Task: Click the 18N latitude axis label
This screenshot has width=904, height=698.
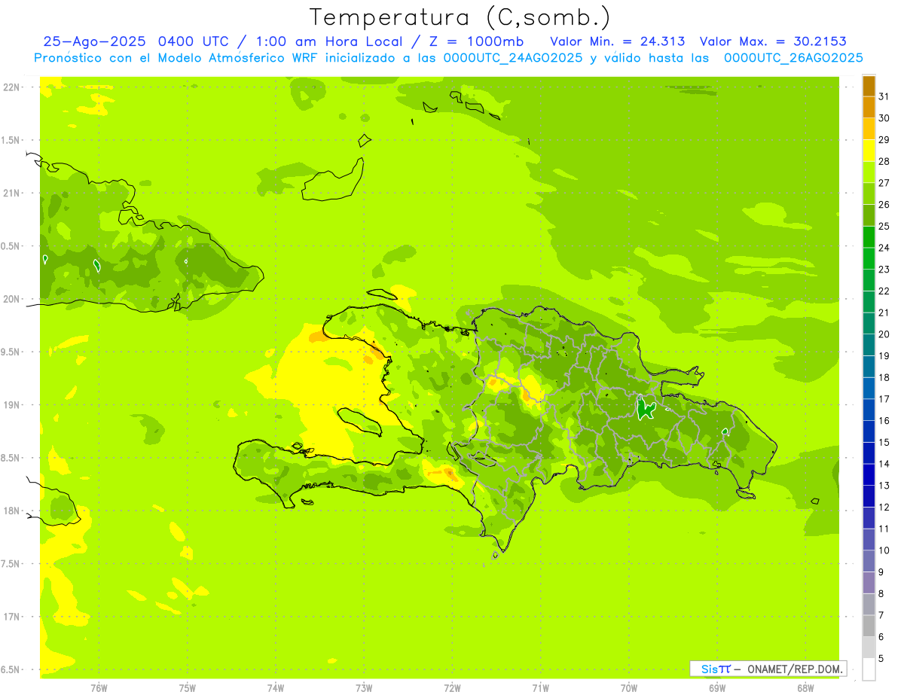Action: click(x=13, y=511)
